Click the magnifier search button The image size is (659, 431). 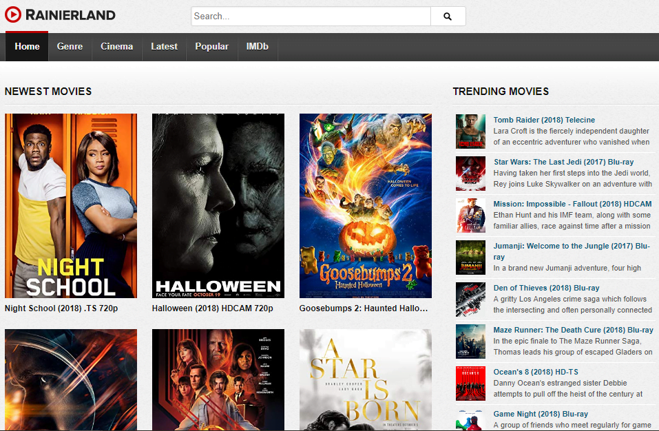coord(448,16)
